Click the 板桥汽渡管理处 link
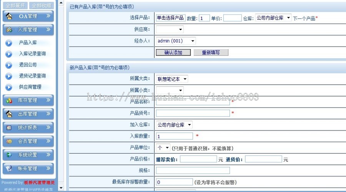346x192 pixels. pyautogui.click(x=39, y=182)
